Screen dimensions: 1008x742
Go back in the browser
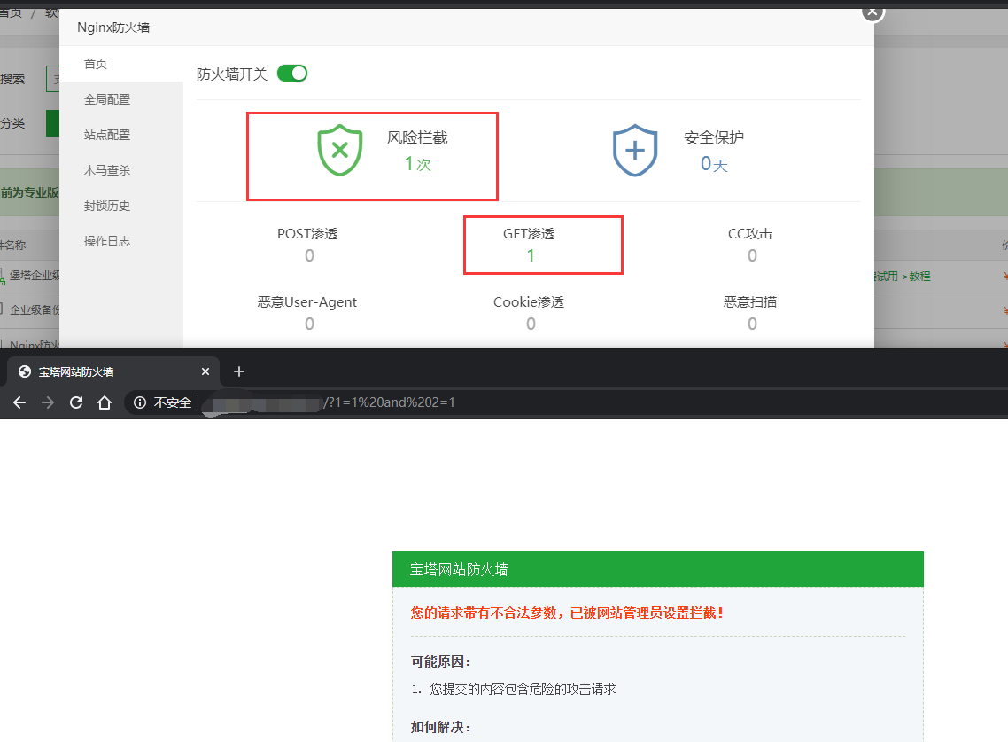pyautogui.click(x=19, y=402)
